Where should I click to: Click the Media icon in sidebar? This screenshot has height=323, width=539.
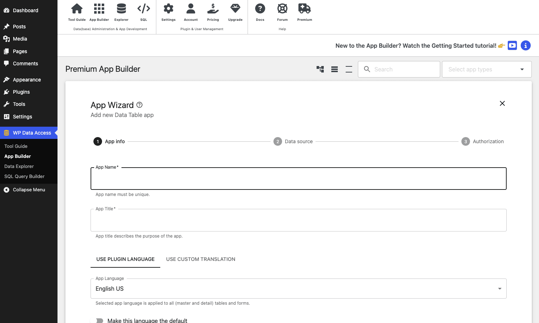6,39
